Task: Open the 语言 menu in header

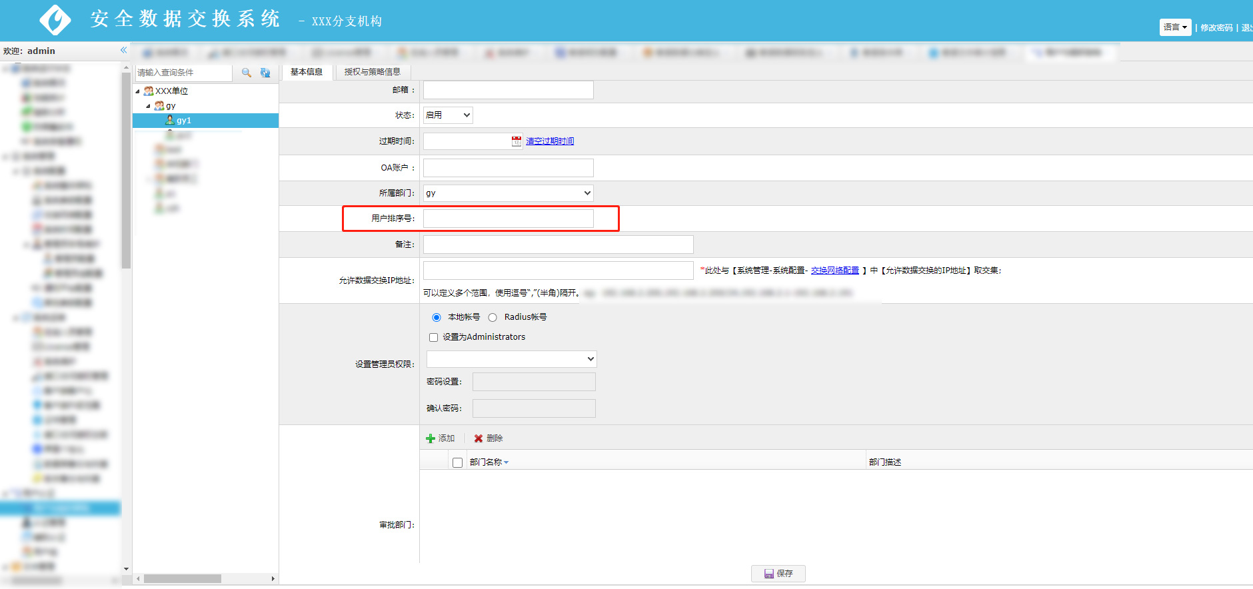Action: point(1175,27)
